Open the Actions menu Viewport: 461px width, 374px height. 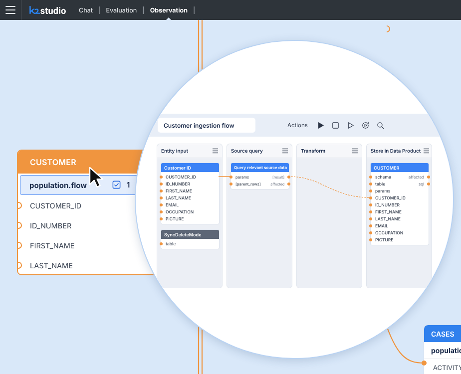point(297,125)
